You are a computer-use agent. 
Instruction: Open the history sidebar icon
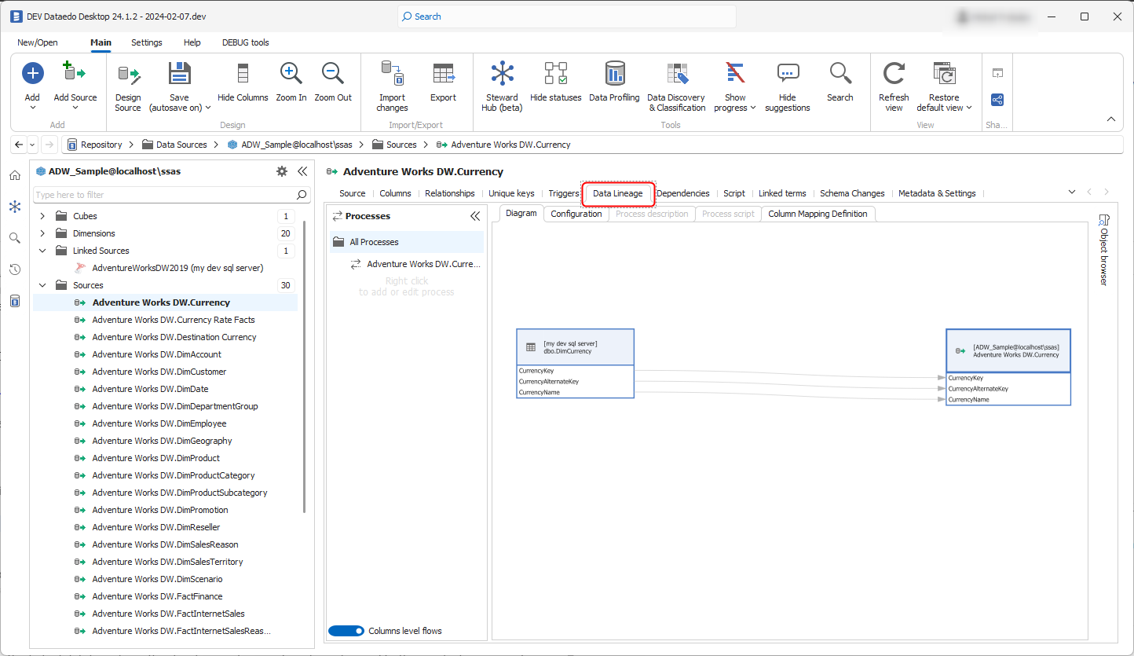[15, 269]
